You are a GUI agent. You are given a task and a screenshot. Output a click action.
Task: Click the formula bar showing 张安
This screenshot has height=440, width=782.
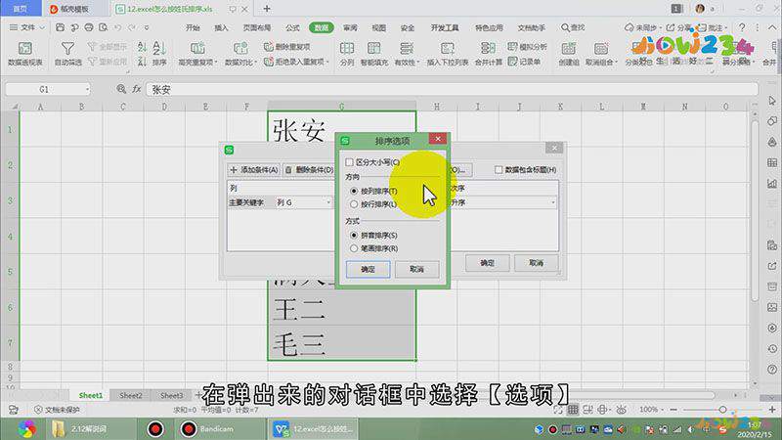[x=452, y=89]
